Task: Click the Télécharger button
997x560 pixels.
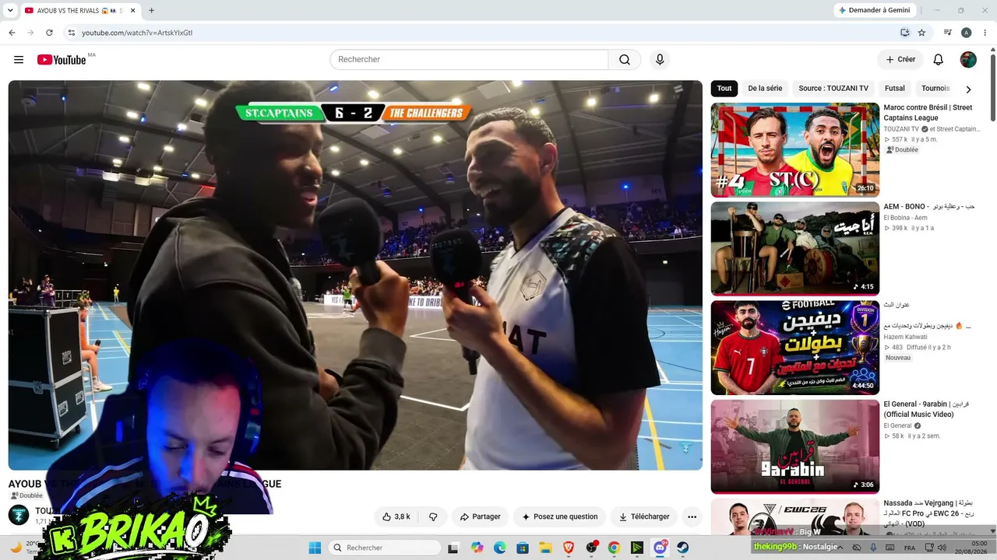Action: click(644, 516)
